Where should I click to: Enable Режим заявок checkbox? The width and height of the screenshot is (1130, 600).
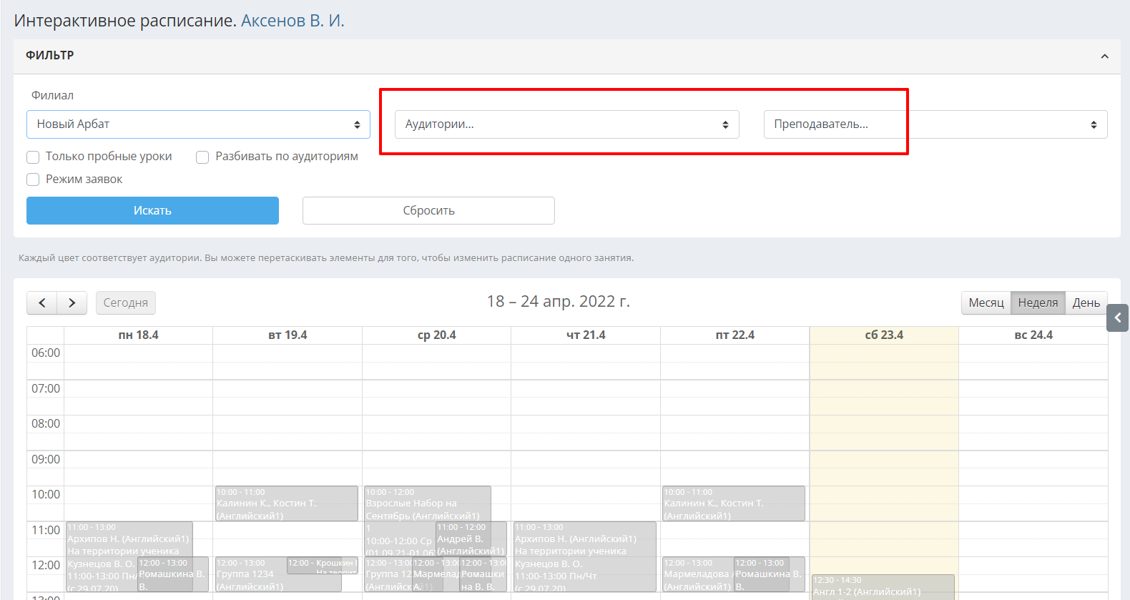33,179
